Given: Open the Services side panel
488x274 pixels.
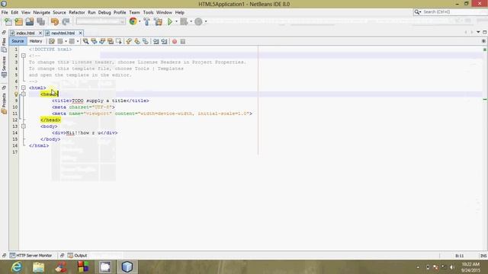Looking at the screenshot, I should click(4, 67).
